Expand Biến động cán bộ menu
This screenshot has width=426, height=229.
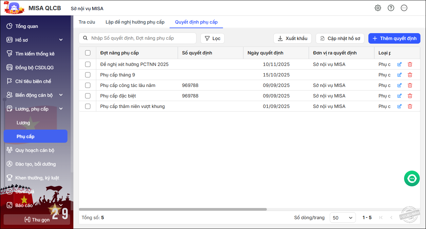click(61, 95)
